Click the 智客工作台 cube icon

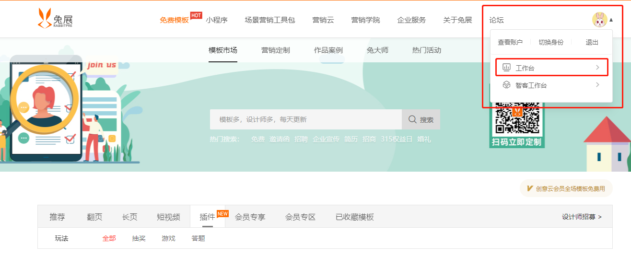(x=506, y=85)
